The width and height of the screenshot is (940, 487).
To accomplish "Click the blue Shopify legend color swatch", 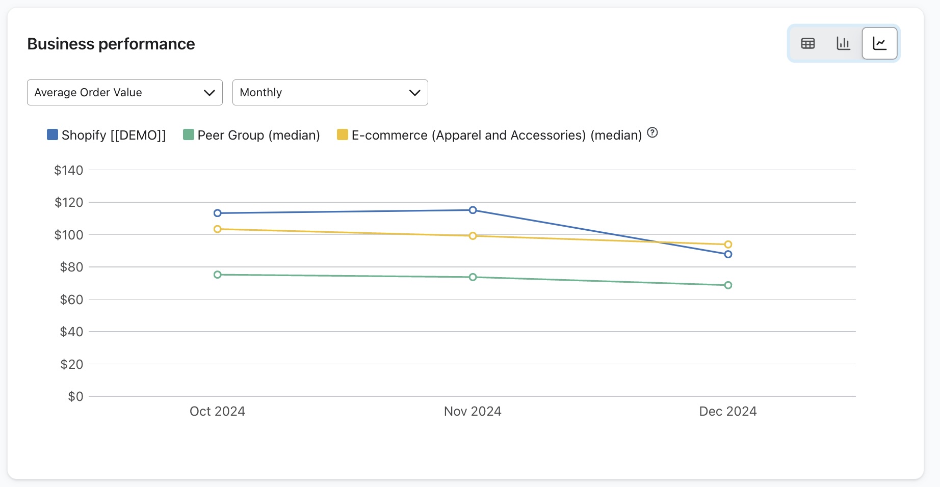I will click(52, 134).
